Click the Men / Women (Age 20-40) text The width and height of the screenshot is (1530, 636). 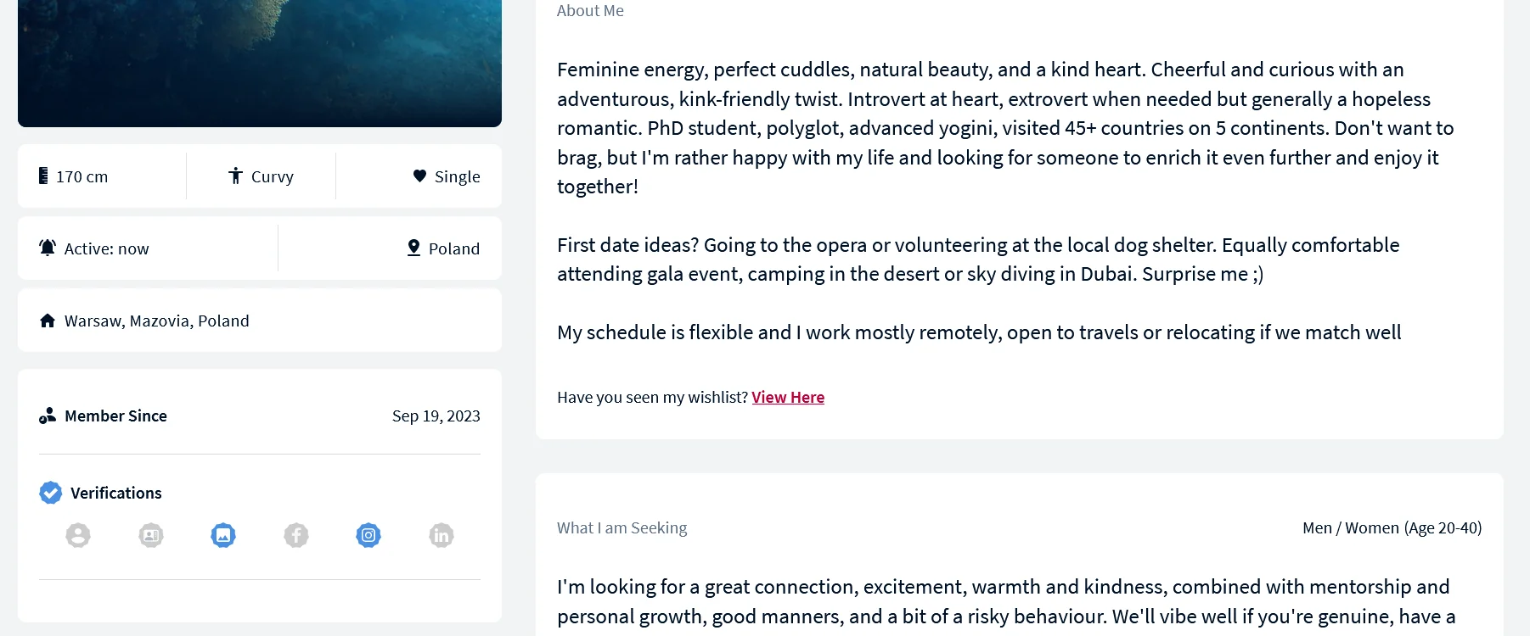point(1392,527)
